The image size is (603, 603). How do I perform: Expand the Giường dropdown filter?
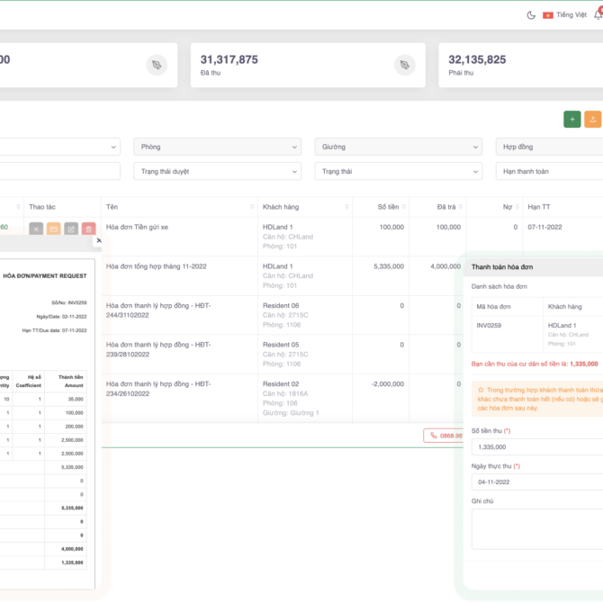coord(398,147)
